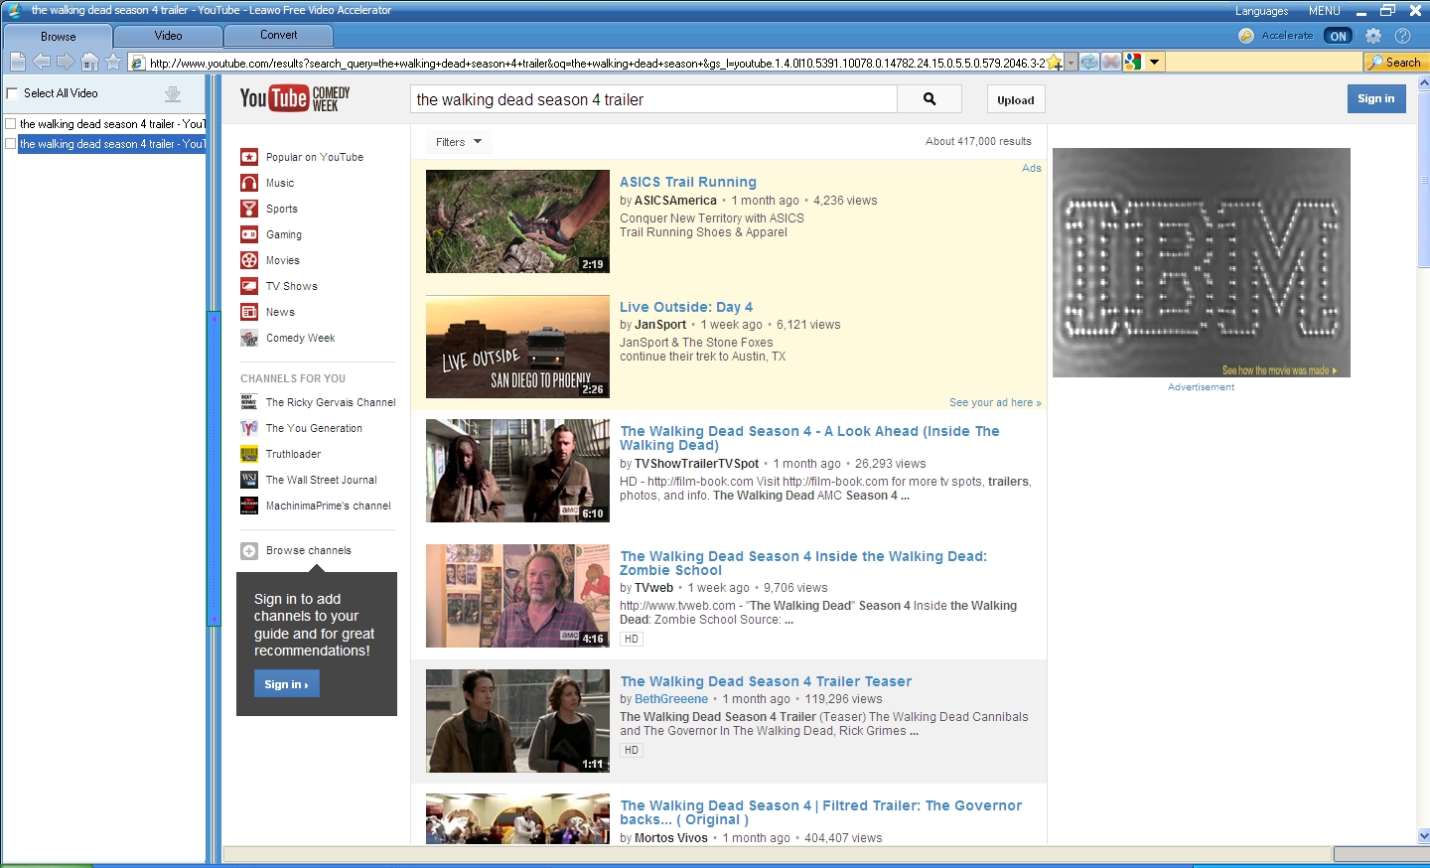Screen dimensions: 1430x868
Task: Open ASICS Trail Running ad title
Action: (688, 182)
